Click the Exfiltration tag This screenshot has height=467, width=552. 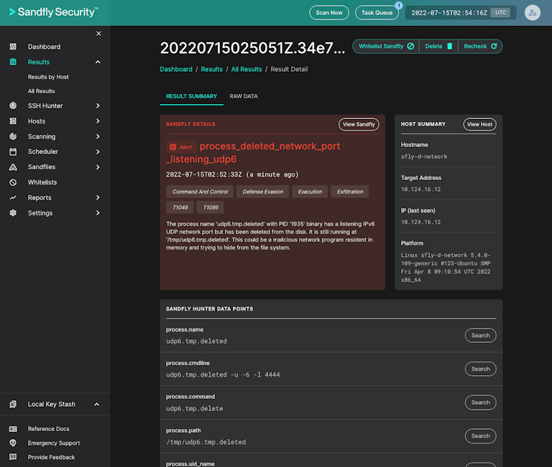click(349, 192)
